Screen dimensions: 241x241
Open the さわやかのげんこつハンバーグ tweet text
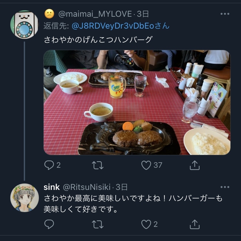point(98,40)
